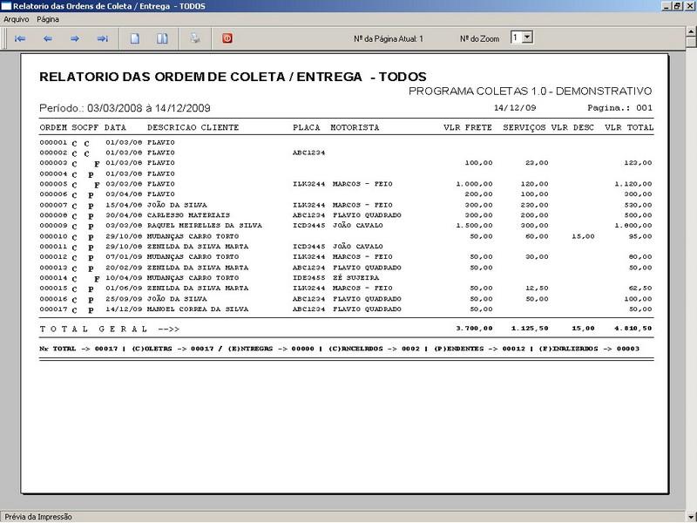
Task: Show single page view icon
Action: point(135,38)
